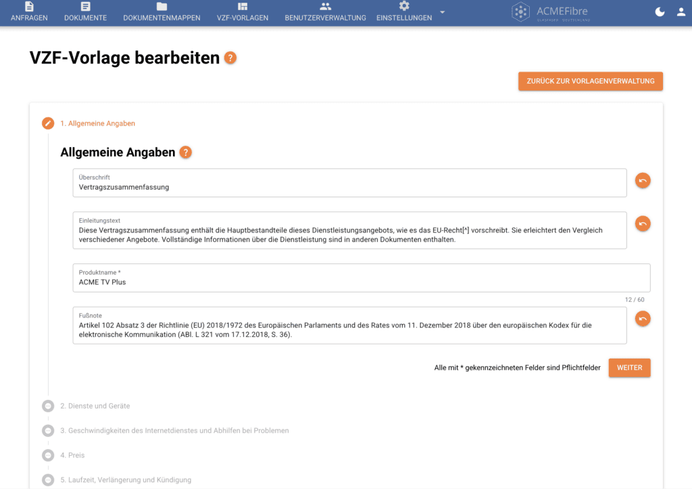Click the VZF-Vorlagen template icon

pos(243,6)
